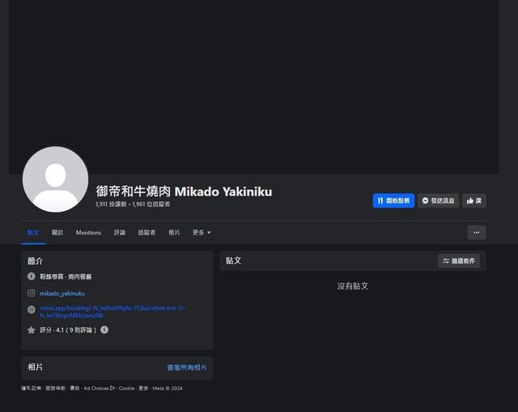518x412 pixels.
Task: Open the mikado_yakinuku Instagram link
Action: click(x=62, y=293)
